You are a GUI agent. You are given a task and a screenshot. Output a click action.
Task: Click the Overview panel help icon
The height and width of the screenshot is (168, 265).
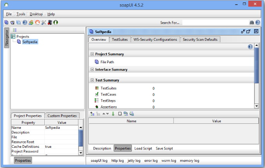pos(250,47)
